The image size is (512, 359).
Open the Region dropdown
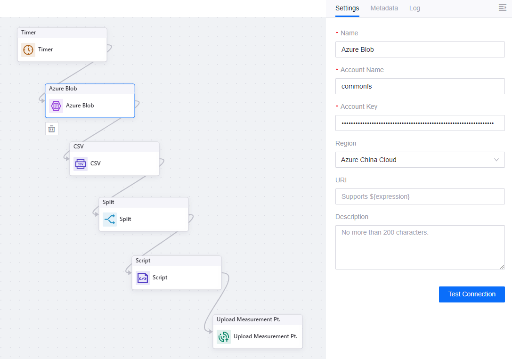click(x=414, y=160)
